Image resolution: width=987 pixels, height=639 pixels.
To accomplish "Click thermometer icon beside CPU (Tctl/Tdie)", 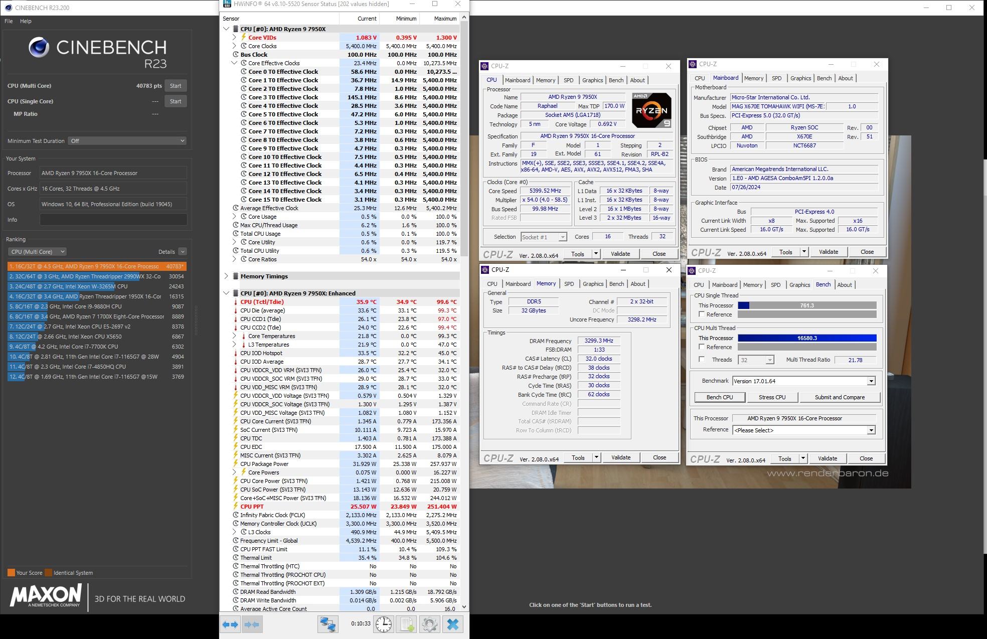I will tap(236, 302).
